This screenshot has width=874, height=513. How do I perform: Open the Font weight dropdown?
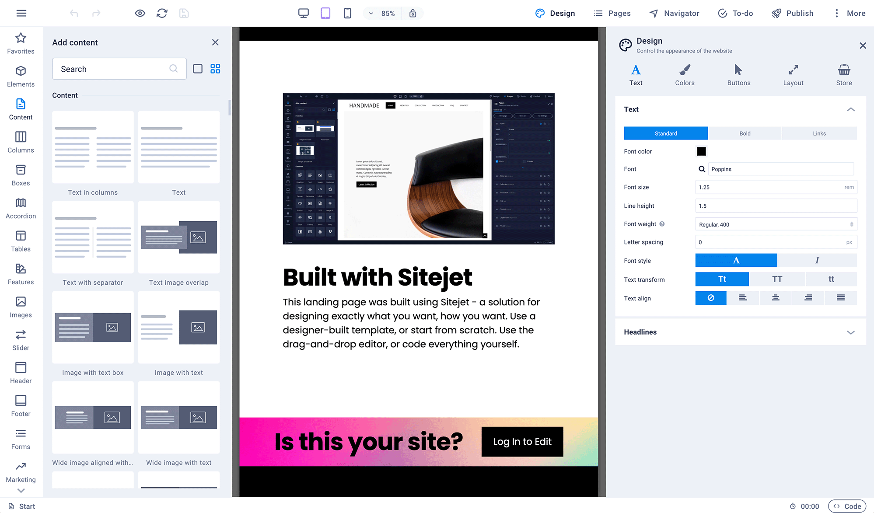[775, 224]
